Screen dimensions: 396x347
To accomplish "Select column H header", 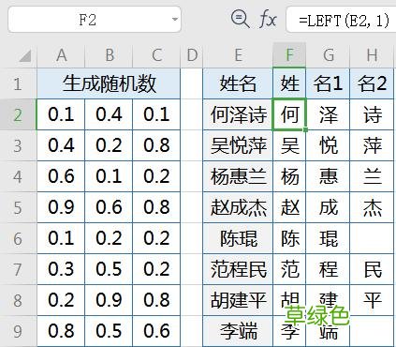I will pyautogui.click(x=372, y=55).
